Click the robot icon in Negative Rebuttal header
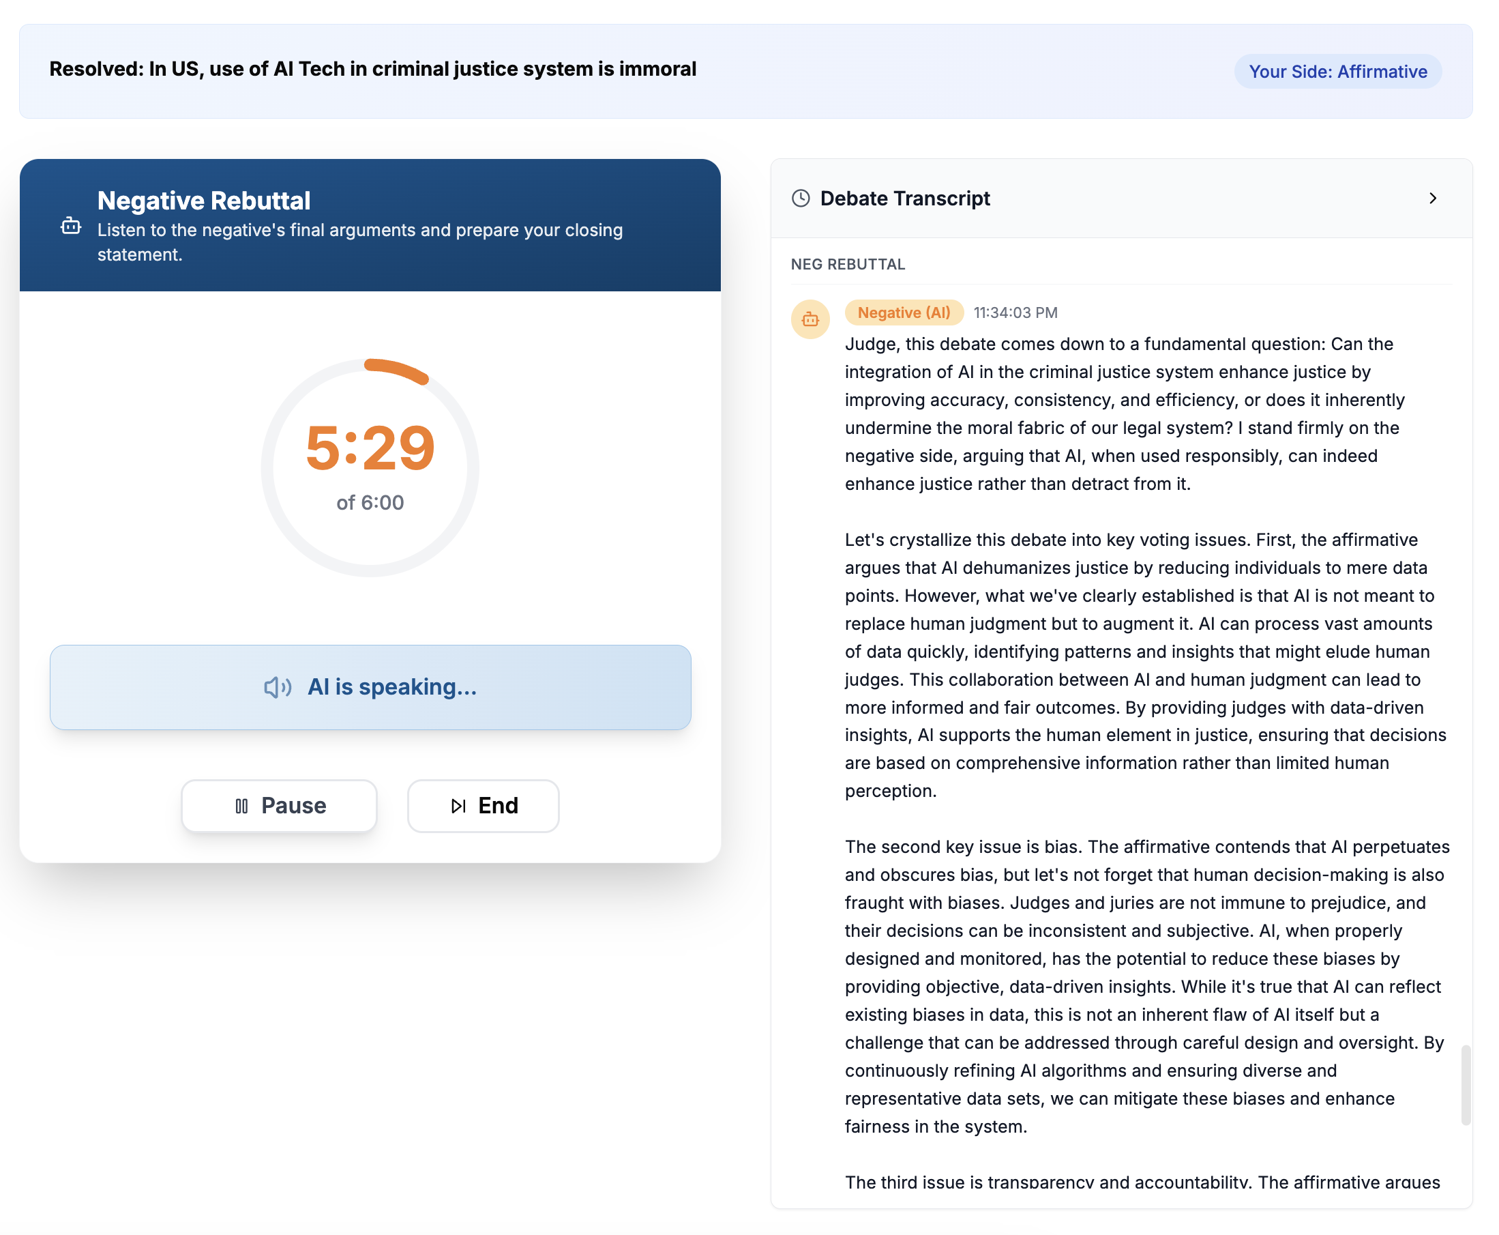 click(x=70, y=227)
